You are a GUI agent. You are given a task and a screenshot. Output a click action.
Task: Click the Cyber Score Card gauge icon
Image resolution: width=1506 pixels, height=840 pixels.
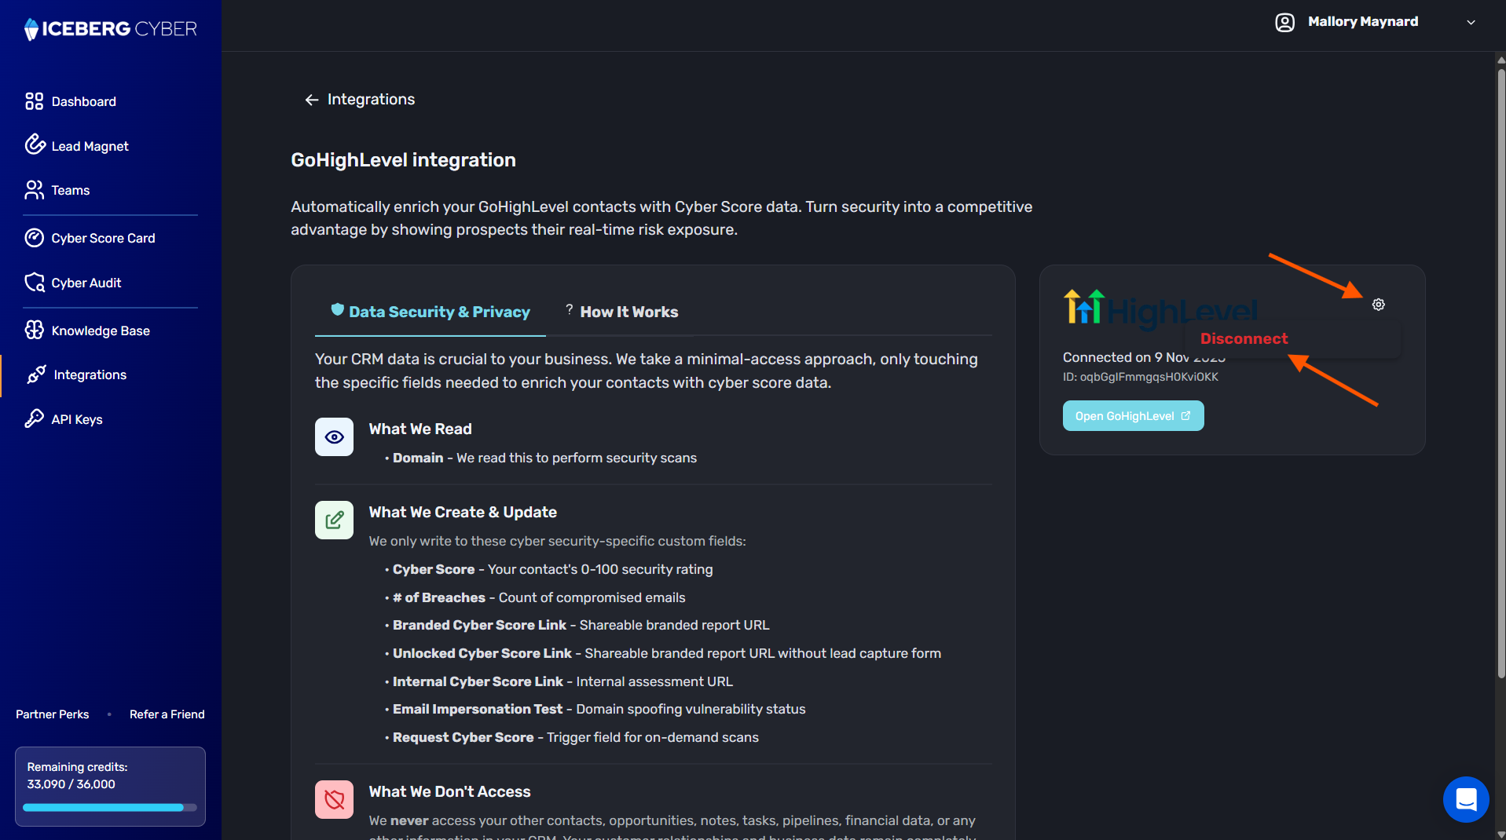click(34, 238)
